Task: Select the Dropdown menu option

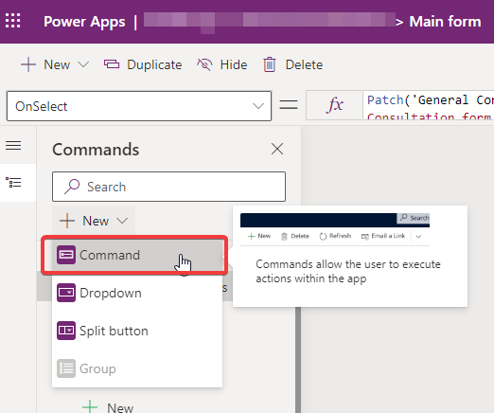Action: [x=137, y=293]
